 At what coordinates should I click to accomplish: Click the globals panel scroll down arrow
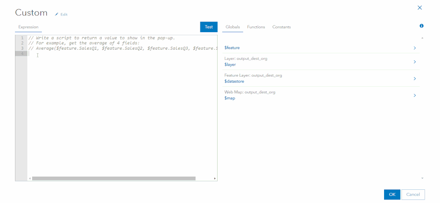[x=422, y=178]
